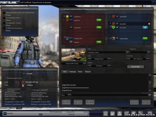Click Nalet4ik's red clan emblem in the blue team list

[x=114, y=24]
